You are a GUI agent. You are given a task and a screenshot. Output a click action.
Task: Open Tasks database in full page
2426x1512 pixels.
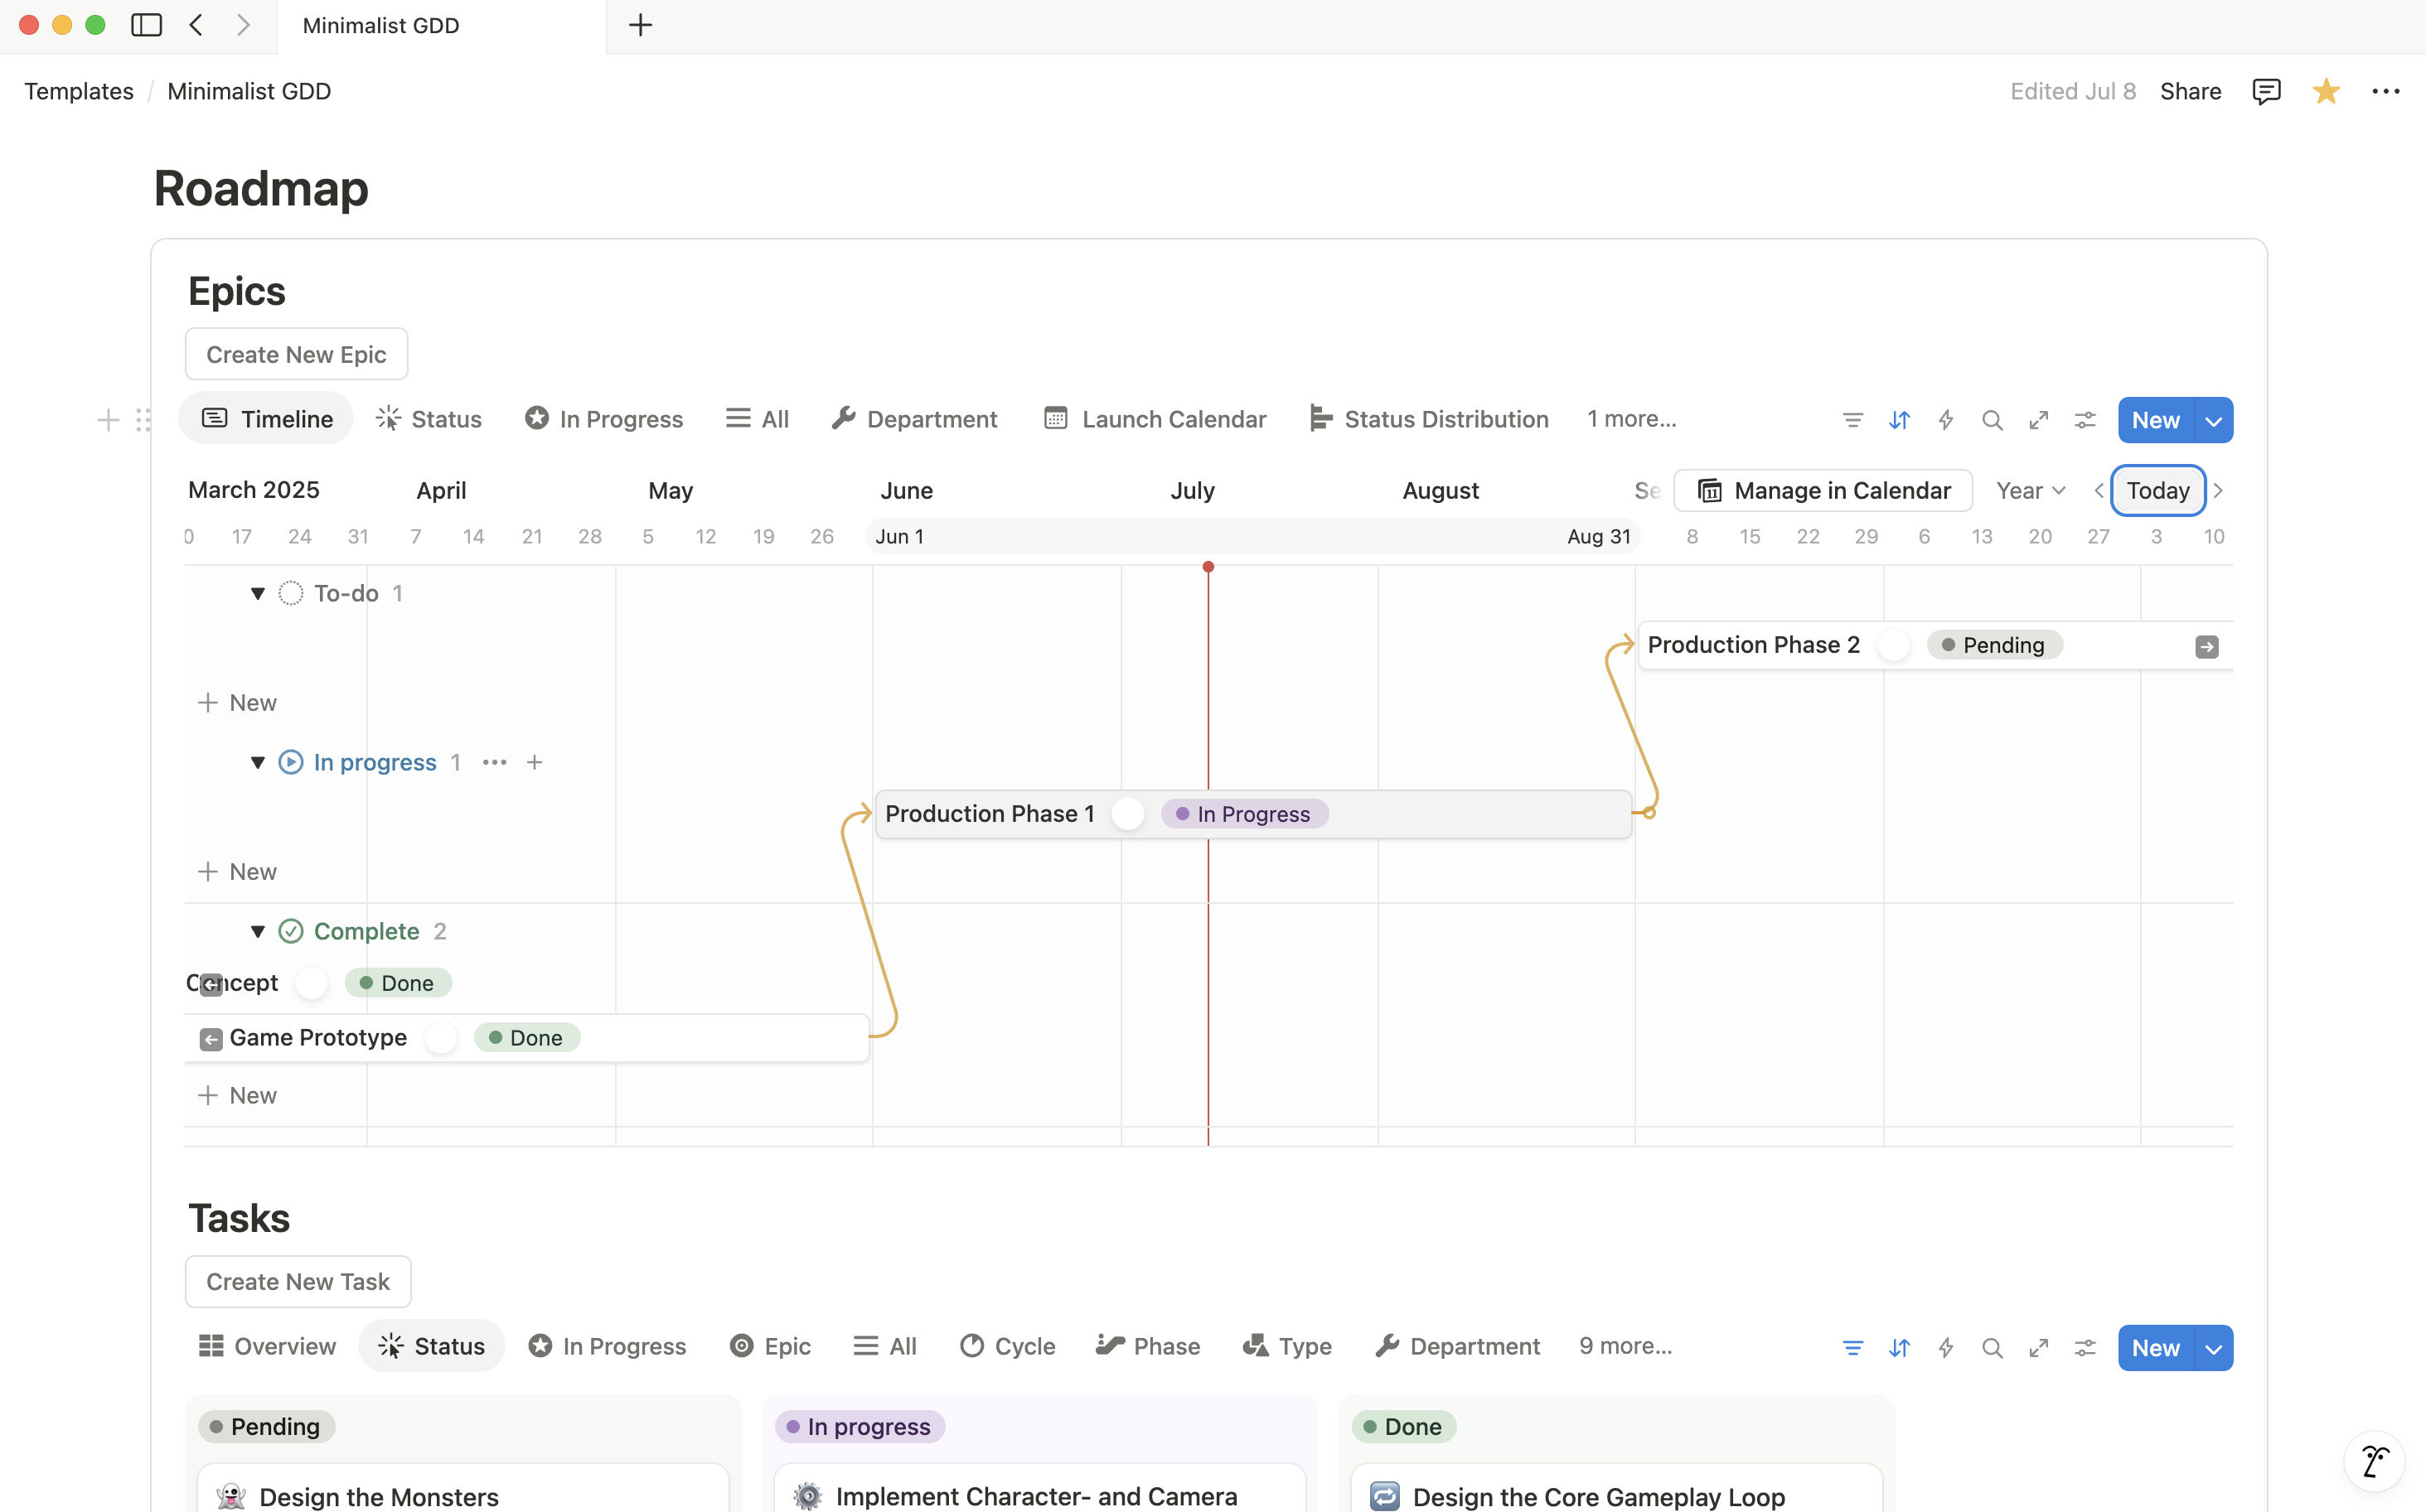coord(2039,1348)
